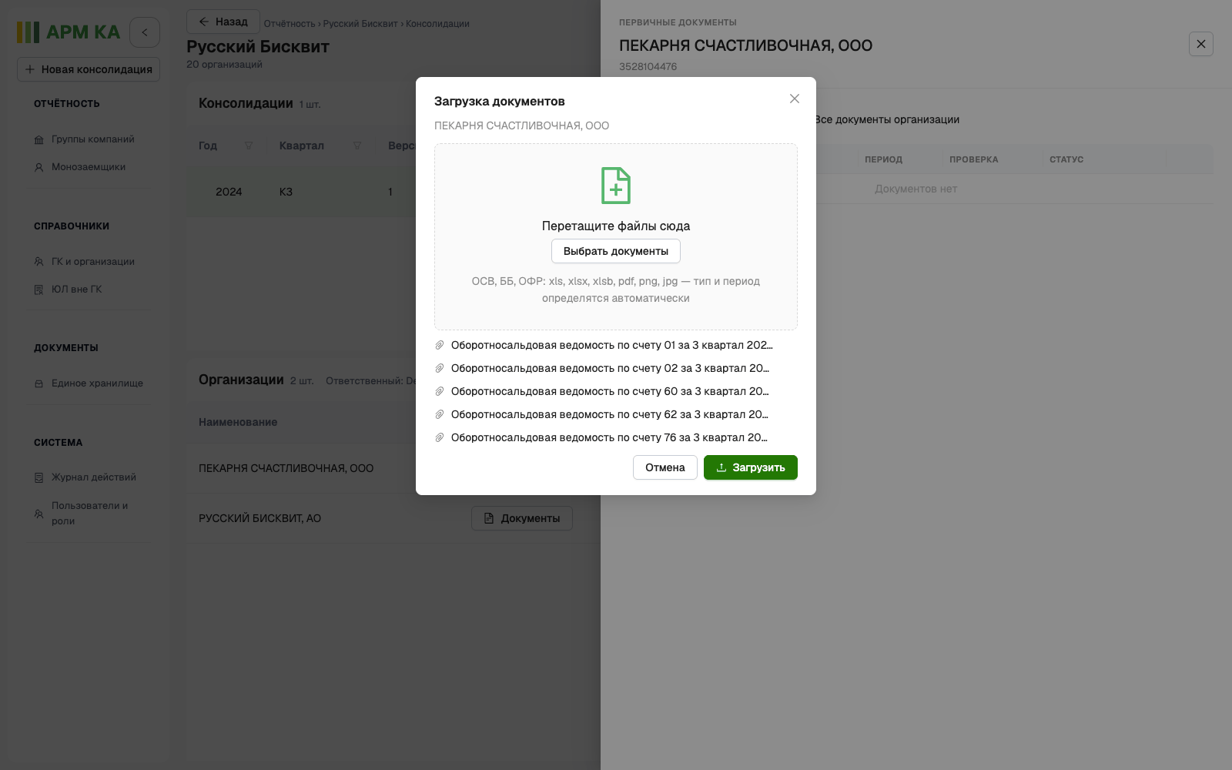Image resolution: width=1232 pixels, height=770 pixels.
Task: Click Новая консолидация button
Action: [x=89, y=69]
